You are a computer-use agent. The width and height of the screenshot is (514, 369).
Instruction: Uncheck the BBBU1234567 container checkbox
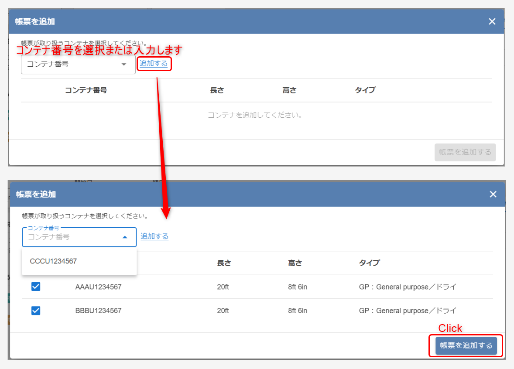click(x=36, y=311)
